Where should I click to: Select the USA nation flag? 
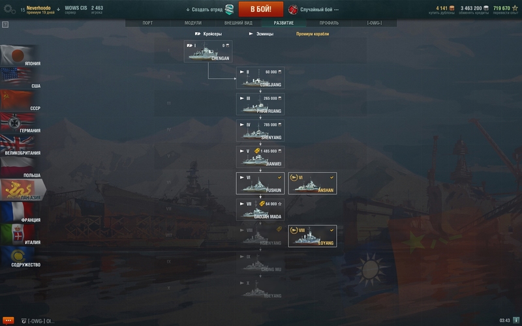click(x=20, y=78)
